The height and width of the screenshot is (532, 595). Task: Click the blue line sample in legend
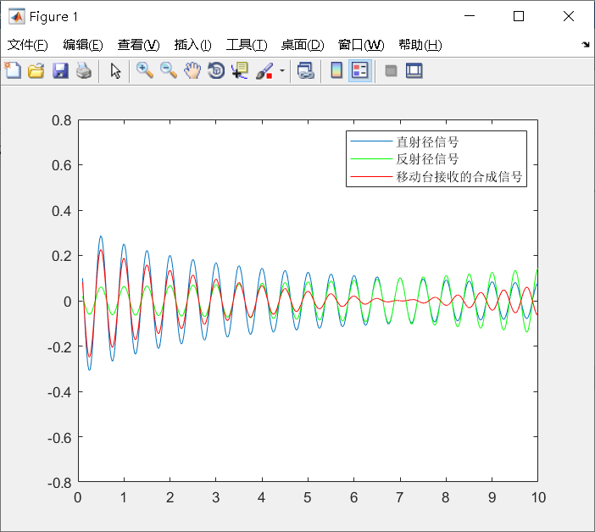pos(371,141)
